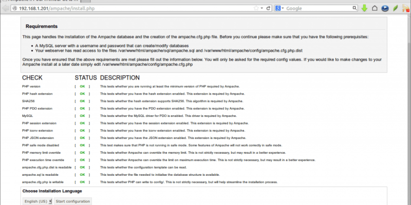
Task: Click the MySQL driver for PDO description
Action: pos(169,116)
